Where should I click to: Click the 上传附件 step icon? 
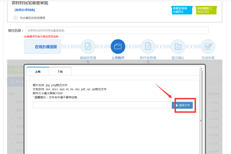coord(118,46)
